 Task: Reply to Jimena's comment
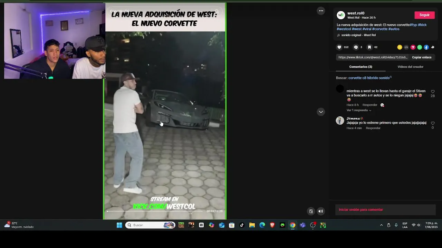373,128
